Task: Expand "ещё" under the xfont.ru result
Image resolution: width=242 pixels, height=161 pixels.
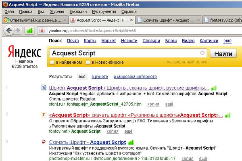Action: point(169,105)
